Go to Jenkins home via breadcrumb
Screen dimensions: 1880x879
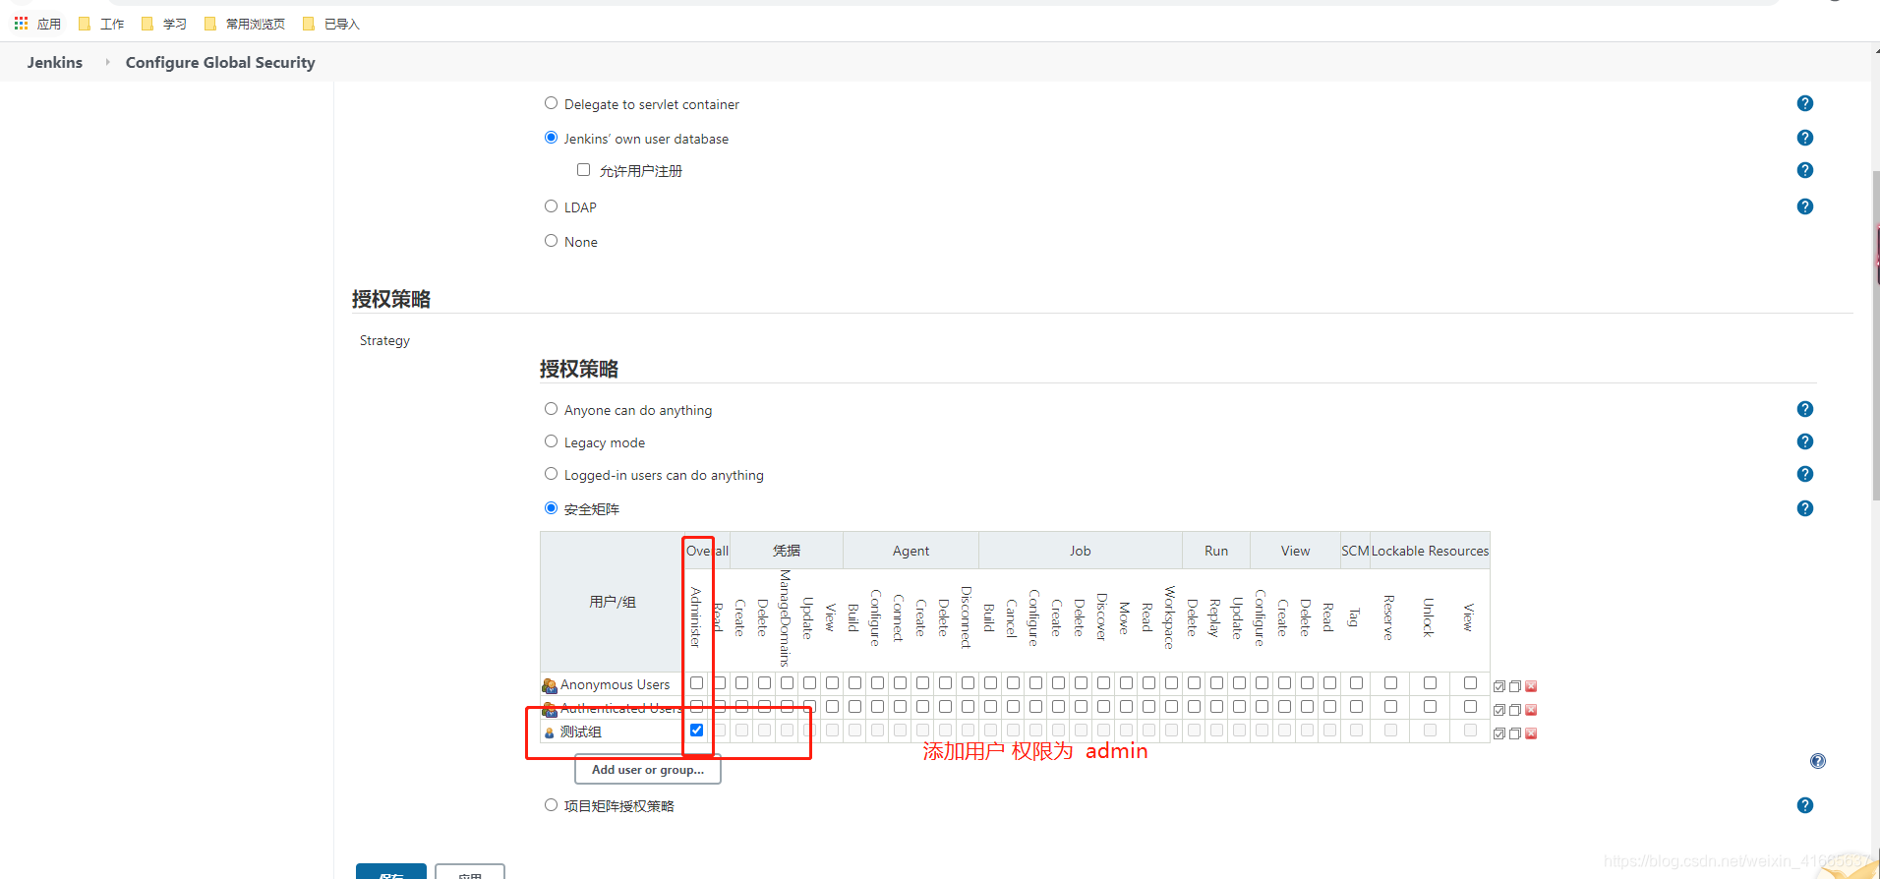[55, 62]
